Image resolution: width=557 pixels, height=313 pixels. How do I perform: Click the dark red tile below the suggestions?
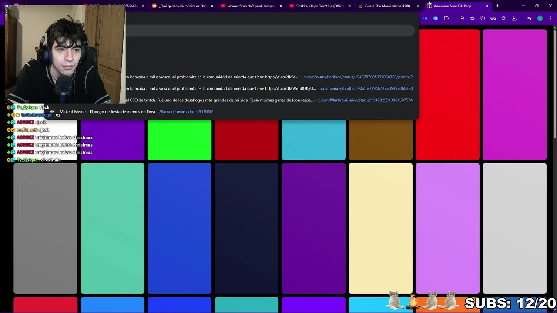pyautogui.click(x=246, y=140)
